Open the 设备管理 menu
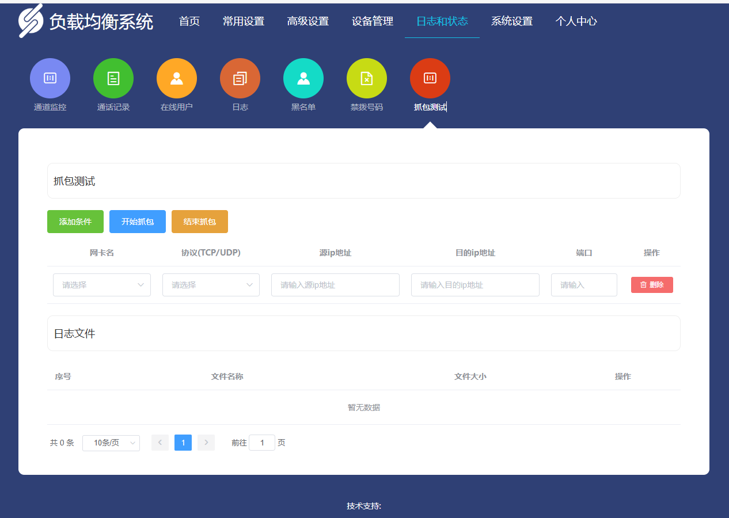 pos(373,21)
